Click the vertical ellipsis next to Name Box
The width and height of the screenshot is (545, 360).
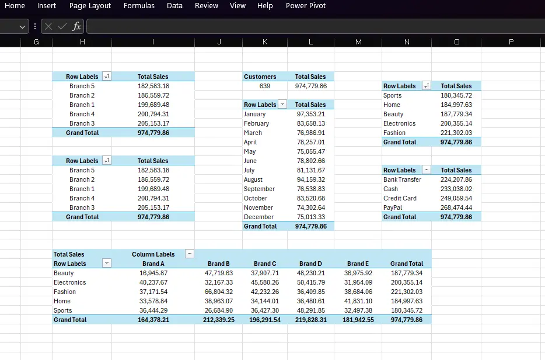coord(34,26)
